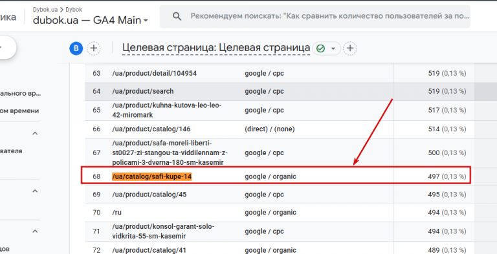Open dubok.ua — GA4 Main property selector

pyautogui.click(x=91, y=20)
